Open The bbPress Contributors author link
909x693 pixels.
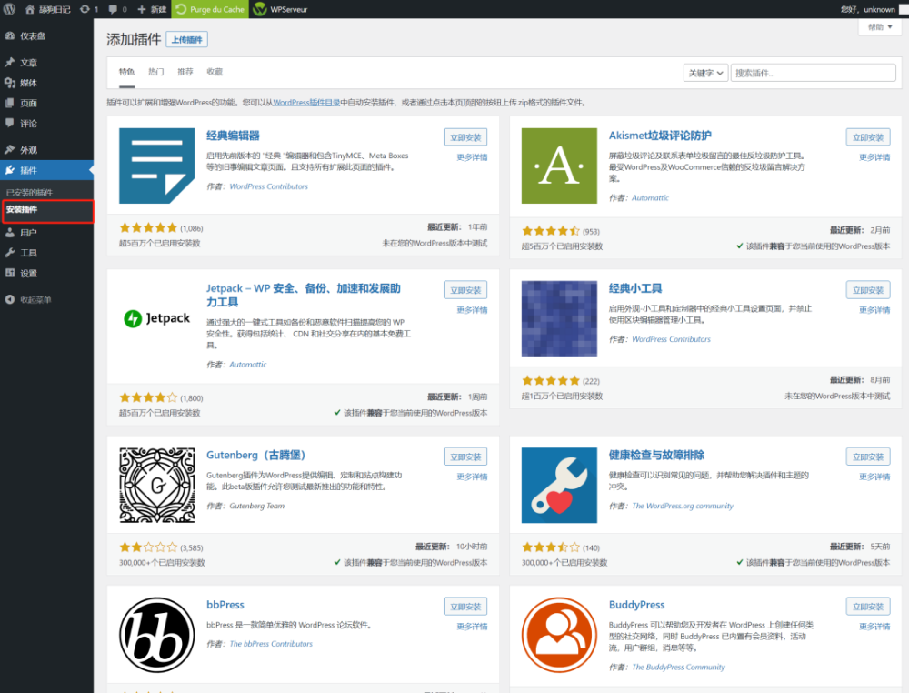(x=271, y=644)
